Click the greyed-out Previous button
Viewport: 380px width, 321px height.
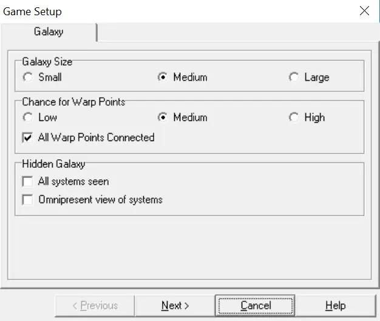coord(95,306)
